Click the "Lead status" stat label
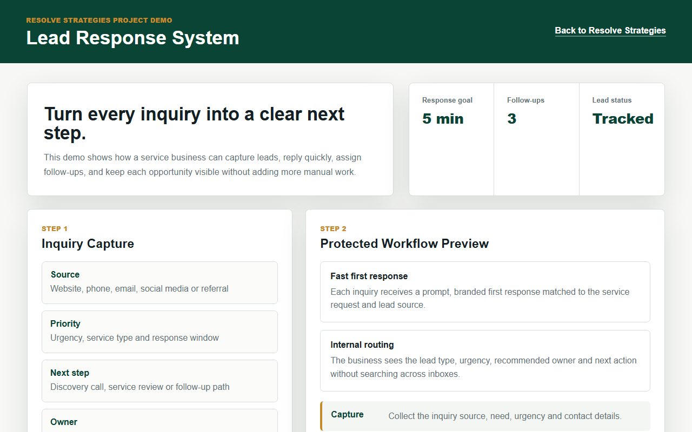692x432 pixels. tap(612, 100)
